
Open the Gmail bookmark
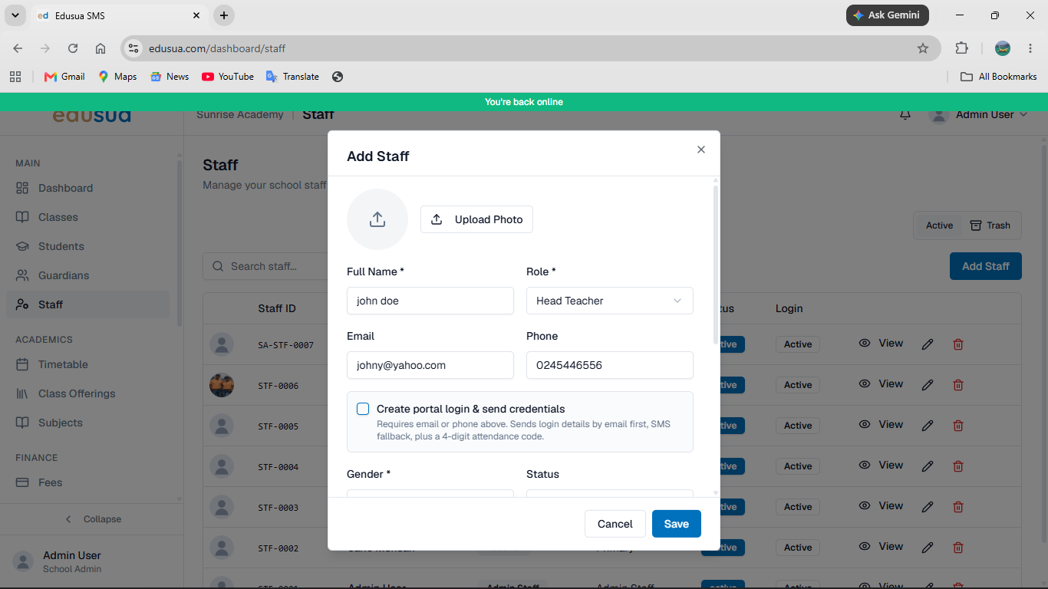(x=64, y=77)
